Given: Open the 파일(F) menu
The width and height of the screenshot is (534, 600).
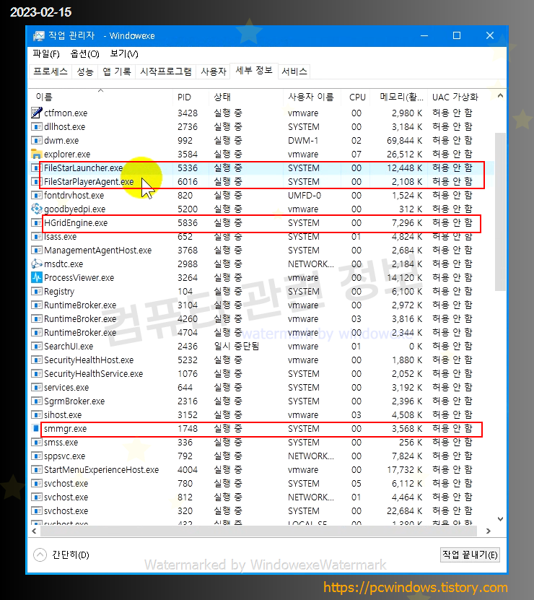Looking at the screenshot, I should click(46, 54).
